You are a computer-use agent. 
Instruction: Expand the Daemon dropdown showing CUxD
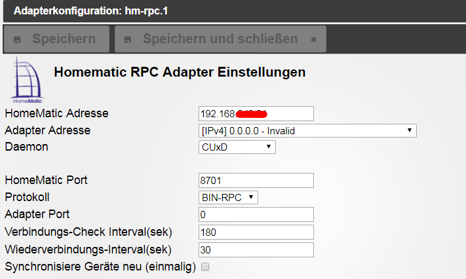(237, 147)
